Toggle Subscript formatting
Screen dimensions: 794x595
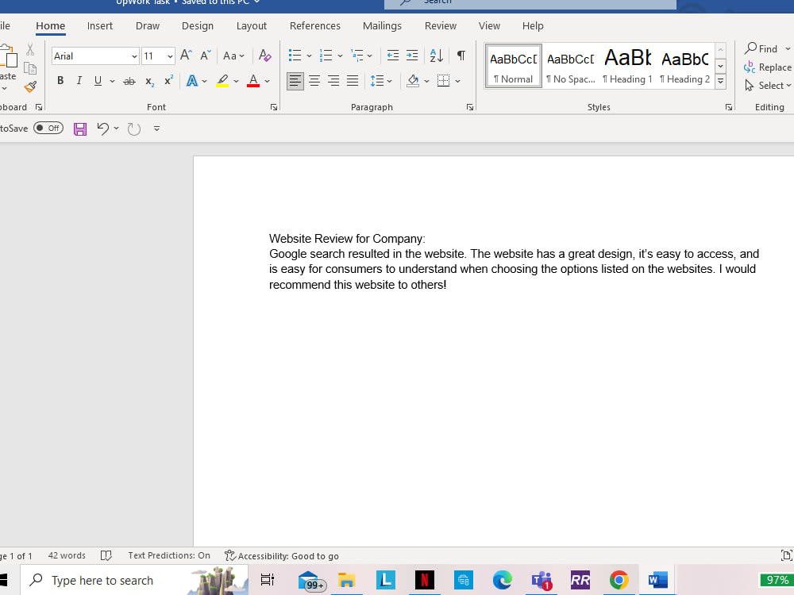(149, 81)
